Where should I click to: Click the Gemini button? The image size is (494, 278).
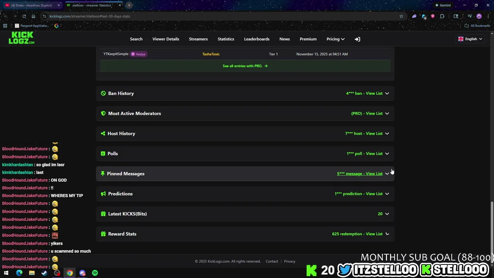443,5
